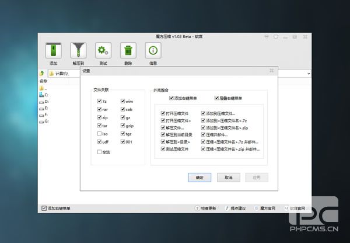Uncheck 添加到<压缩文件名>.7z option
The width and height of the screenshot is (350, 243).
pos(204,120)
